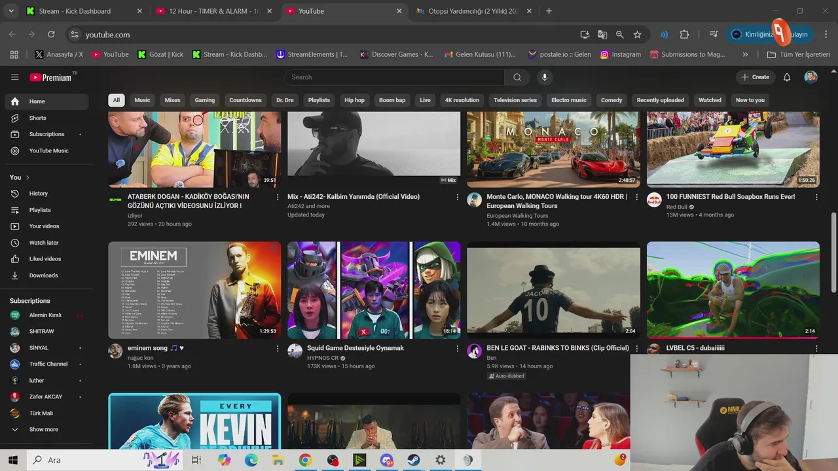The image size is (838, 471).
Task: Open Steam from the taskbar
Action: pyautogui.click(x=413, y=461)
